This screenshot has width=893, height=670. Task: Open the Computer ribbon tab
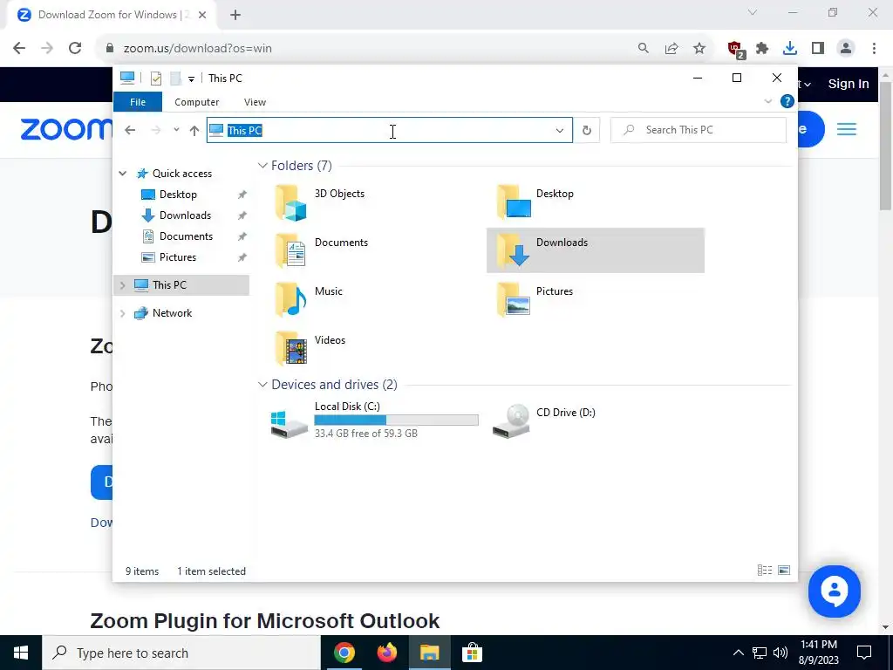[196, 102]
